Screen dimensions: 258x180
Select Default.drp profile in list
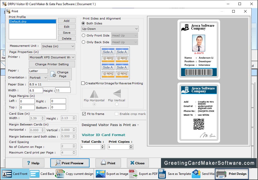pos(33,22)
